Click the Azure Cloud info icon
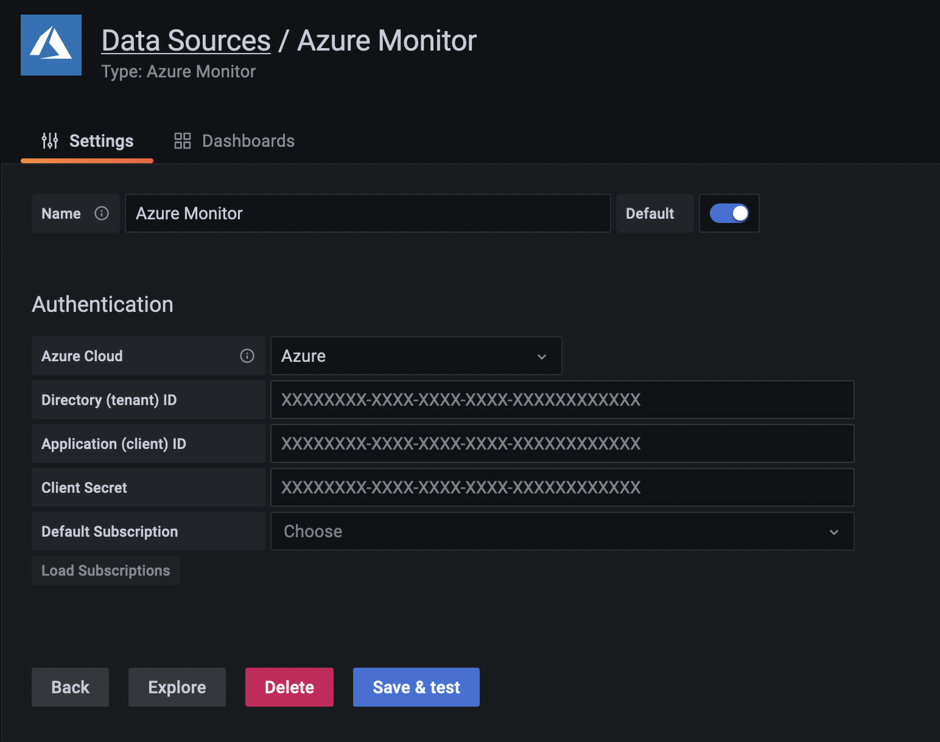940x742 pixels. (247, 356)
